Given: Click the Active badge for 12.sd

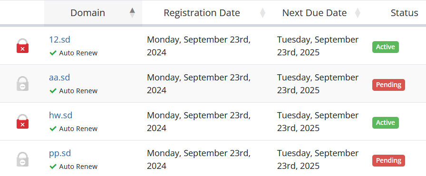Looking at the screenshot, I should (386, 47).
